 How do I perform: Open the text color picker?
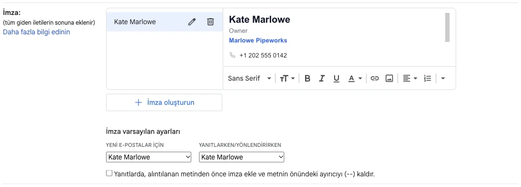[x=355, y=79]
